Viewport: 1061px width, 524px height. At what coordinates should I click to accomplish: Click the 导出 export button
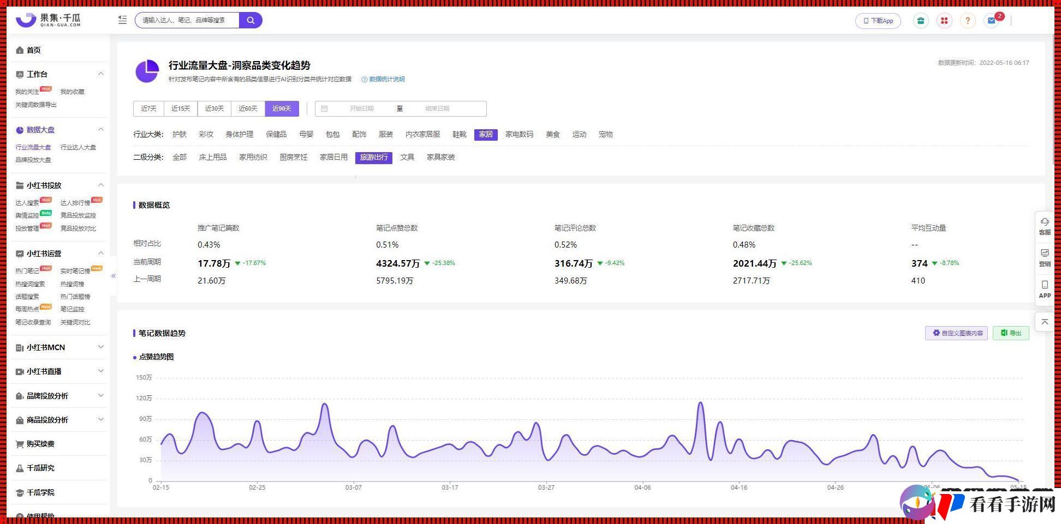coord(1011,333)
